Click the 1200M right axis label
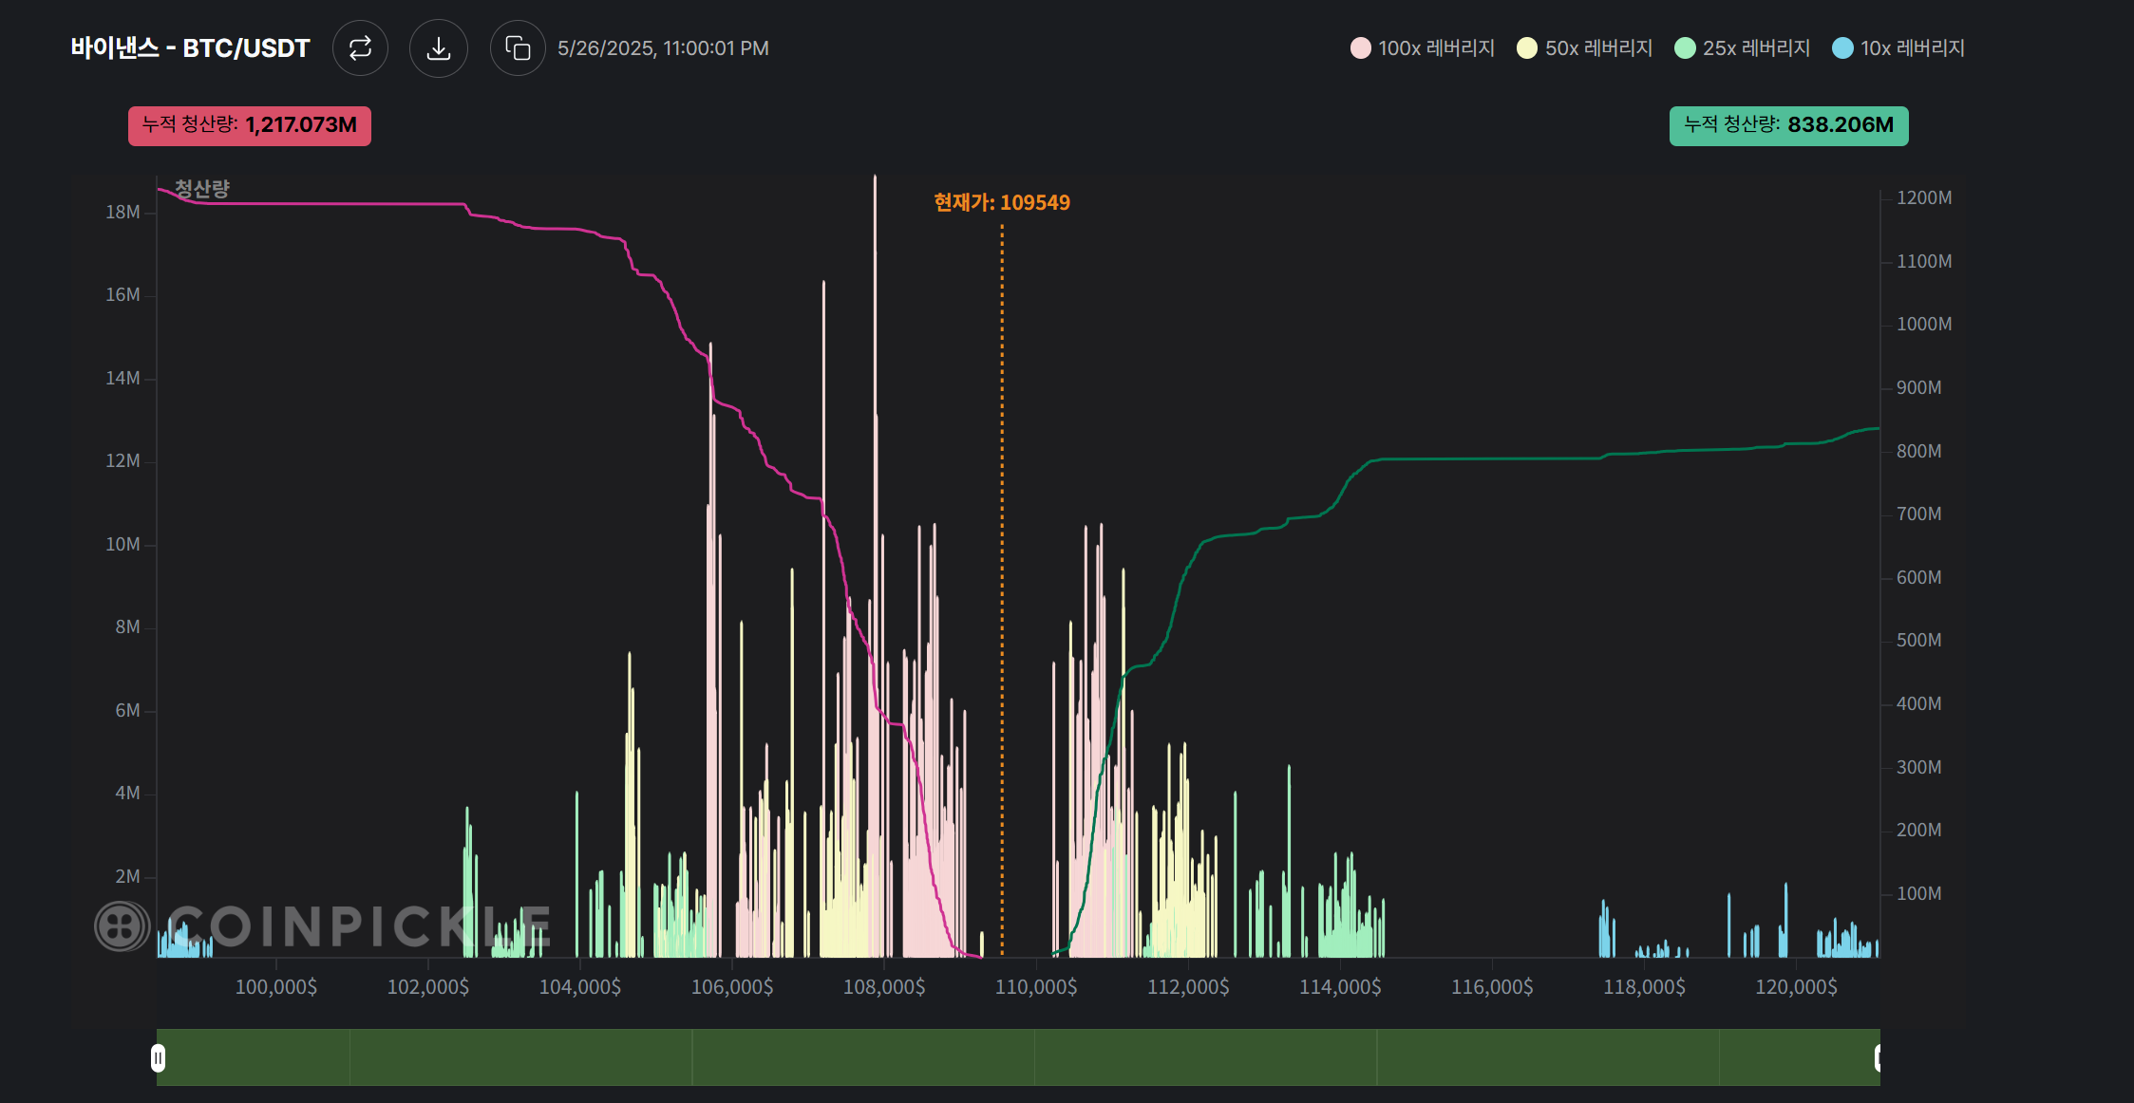The image size is (2134, 1103). coord(1924,198)
